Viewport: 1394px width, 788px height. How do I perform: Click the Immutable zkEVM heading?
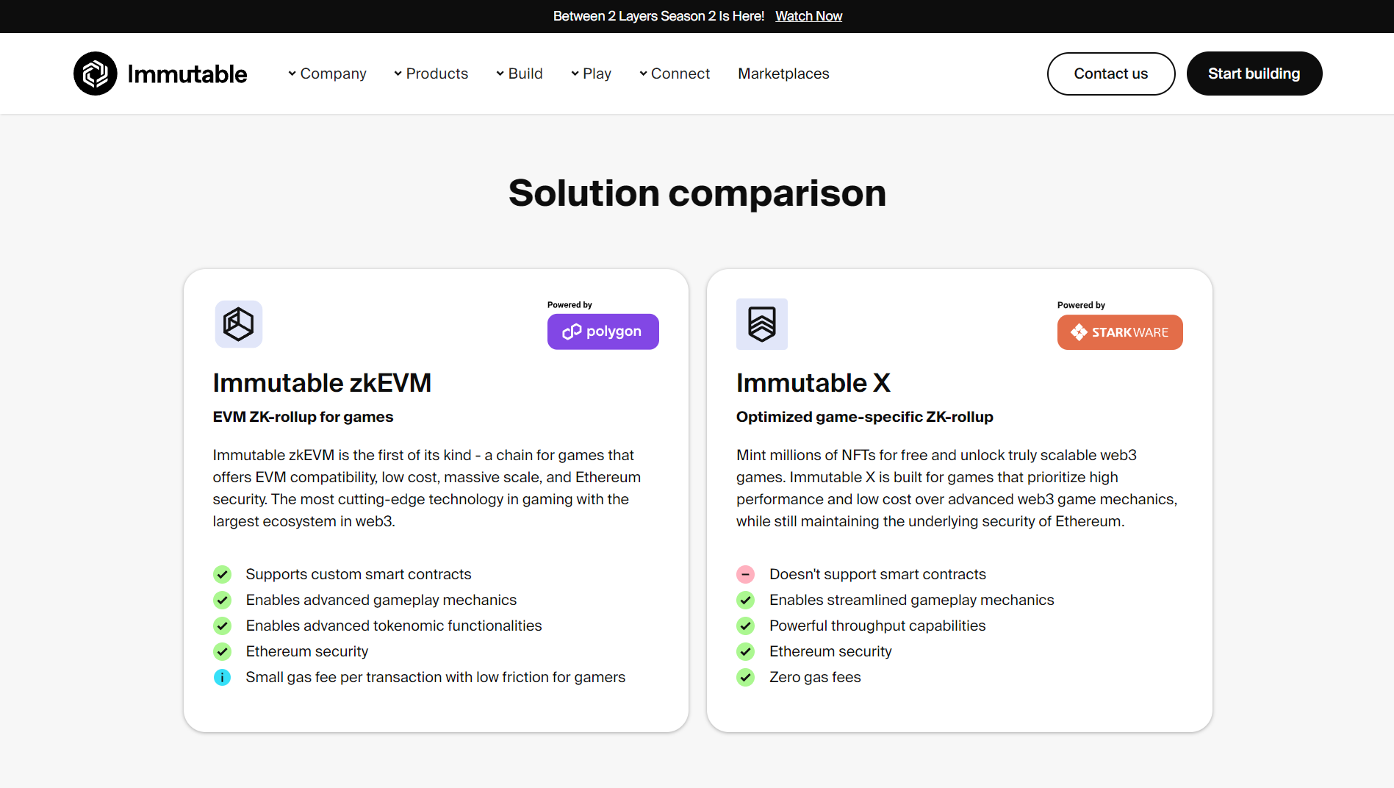(x=322, y=382)
